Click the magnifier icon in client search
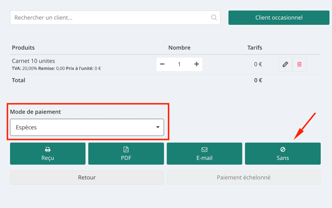Viewport: 332px width, 208px height. click(x=214, y=17)
